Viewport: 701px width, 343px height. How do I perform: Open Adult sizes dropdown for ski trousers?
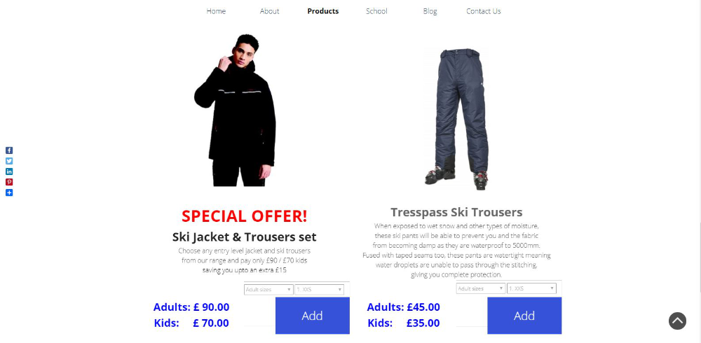tap(481, 288)
